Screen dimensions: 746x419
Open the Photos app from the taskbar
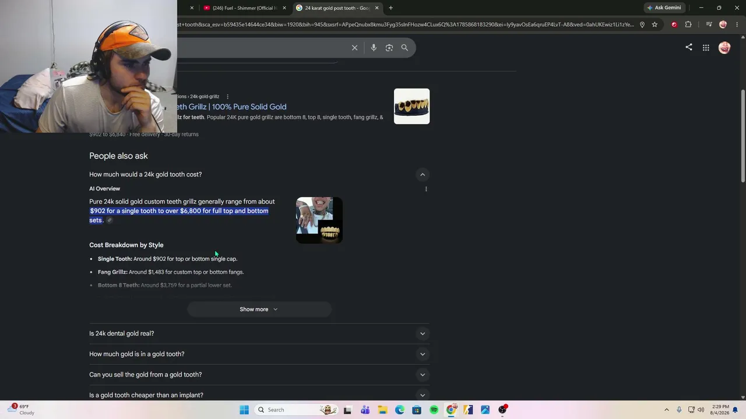click(485, 410)
